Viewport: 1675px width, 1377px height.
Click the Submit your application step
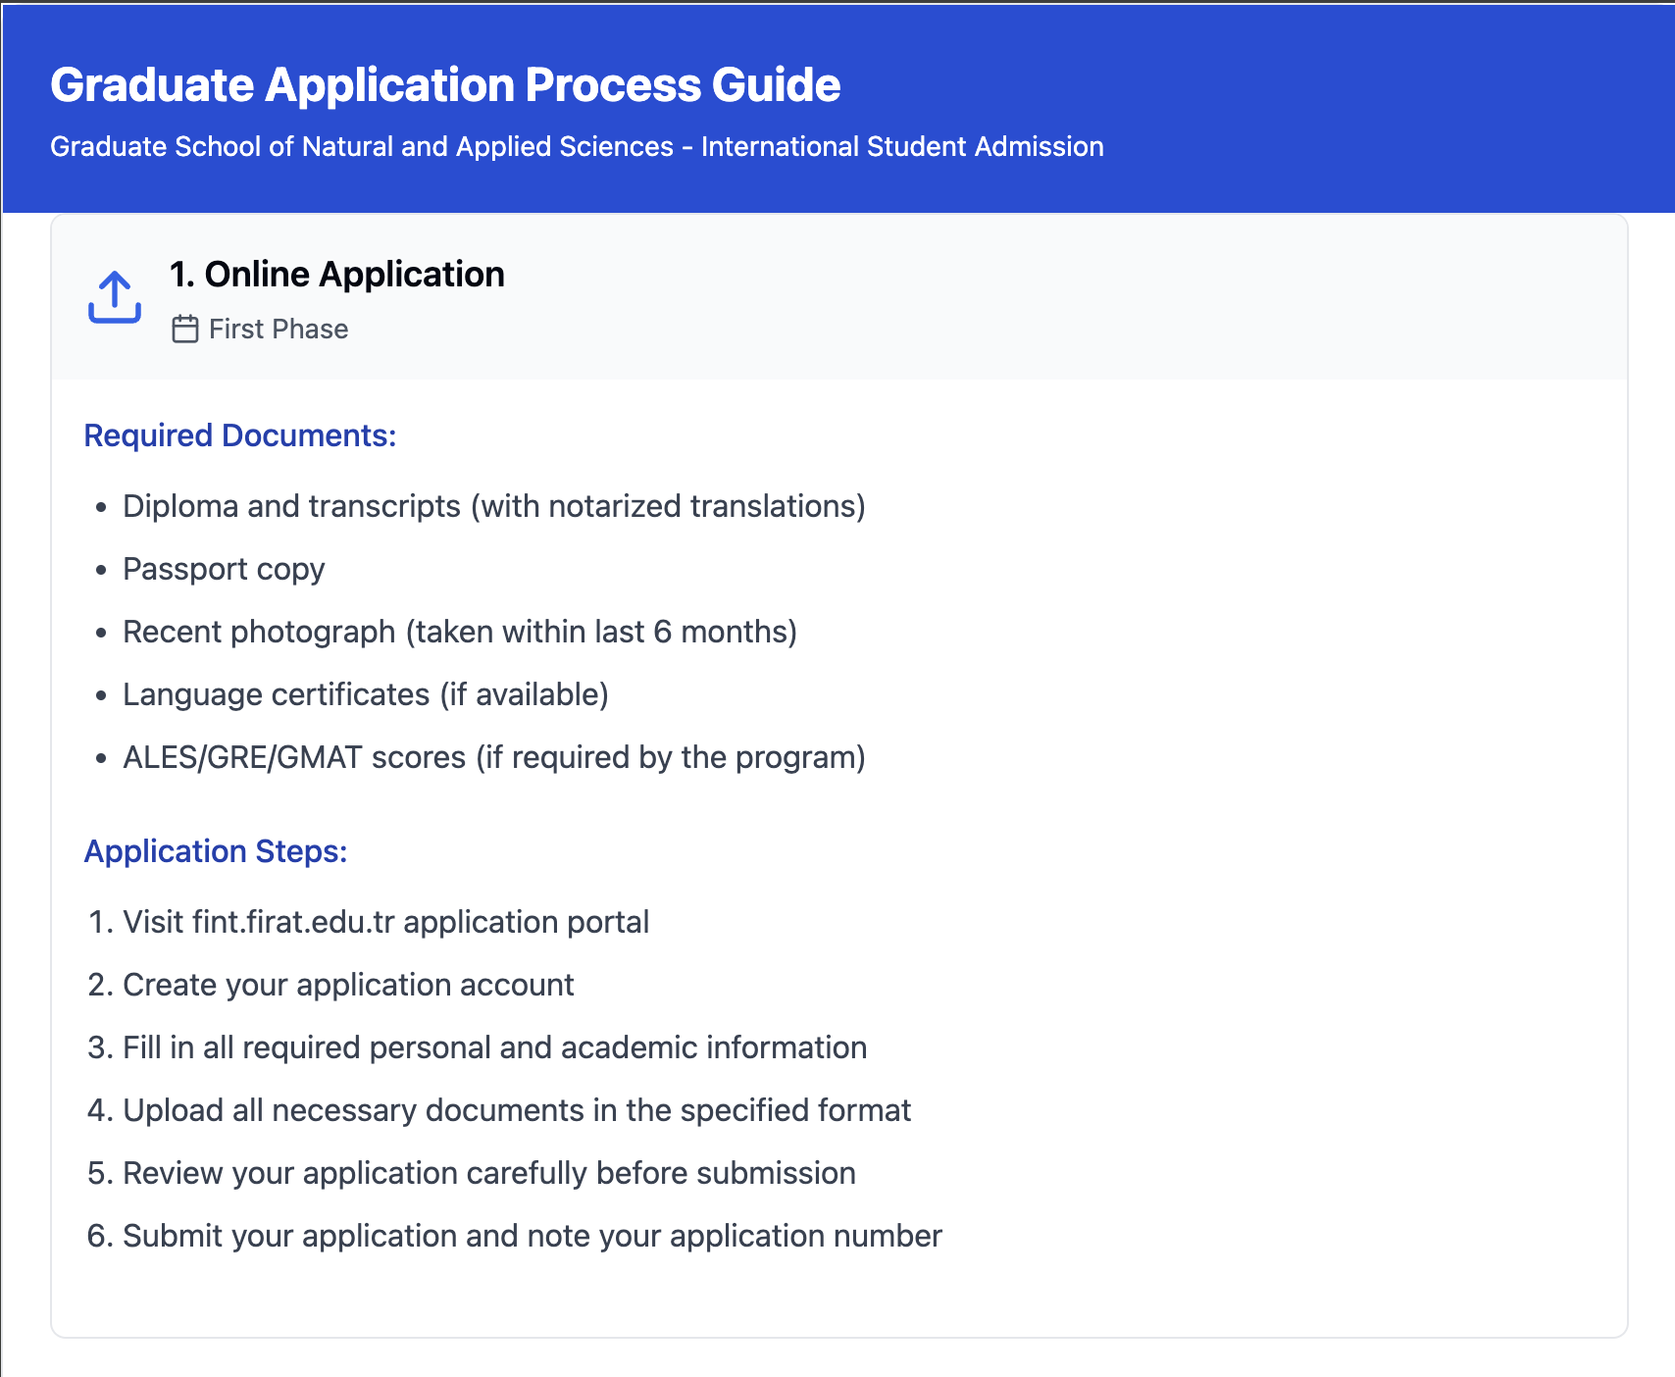532,1236
